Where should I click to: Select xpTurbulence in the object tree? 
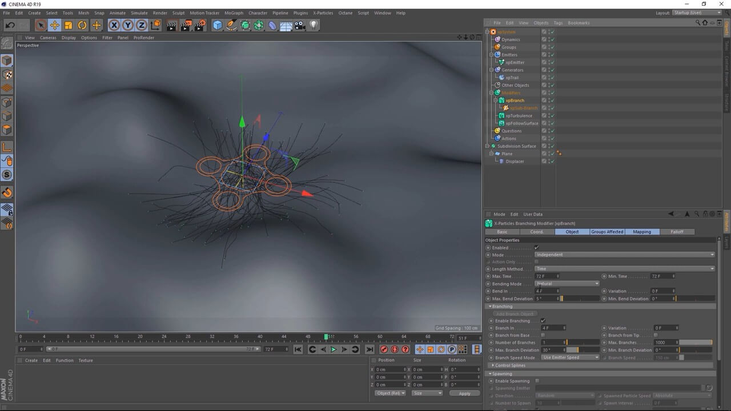519,116
